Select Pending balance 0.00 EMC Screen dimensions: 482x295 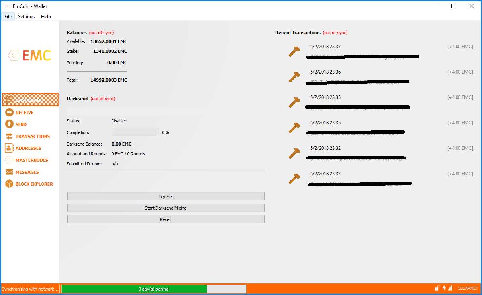pyautogui.click(x=117, y=62)
